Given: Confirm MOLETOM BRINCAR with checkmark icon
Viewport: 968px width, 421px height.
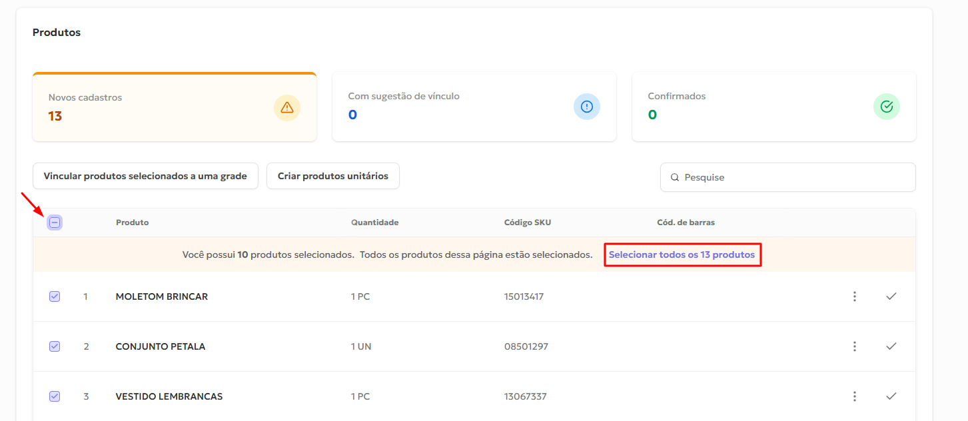Looking at the screenshot, I should click(891, 296).
